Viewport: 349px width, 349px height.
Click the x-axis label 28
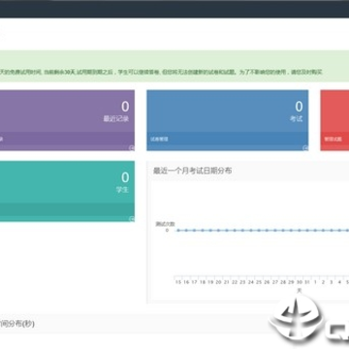coord(283,282)
